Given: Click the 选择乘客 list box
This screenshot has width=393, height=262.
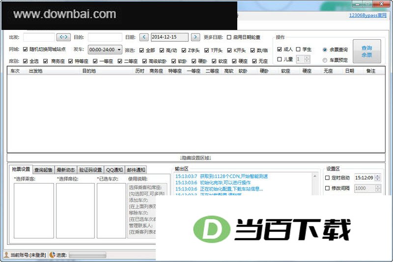Looking at the screenshot, I should 34,210.
